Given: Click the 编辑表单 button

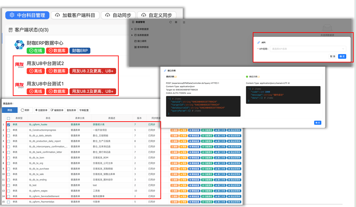Looking at the screenshot, I should click(x=57, y=110).
